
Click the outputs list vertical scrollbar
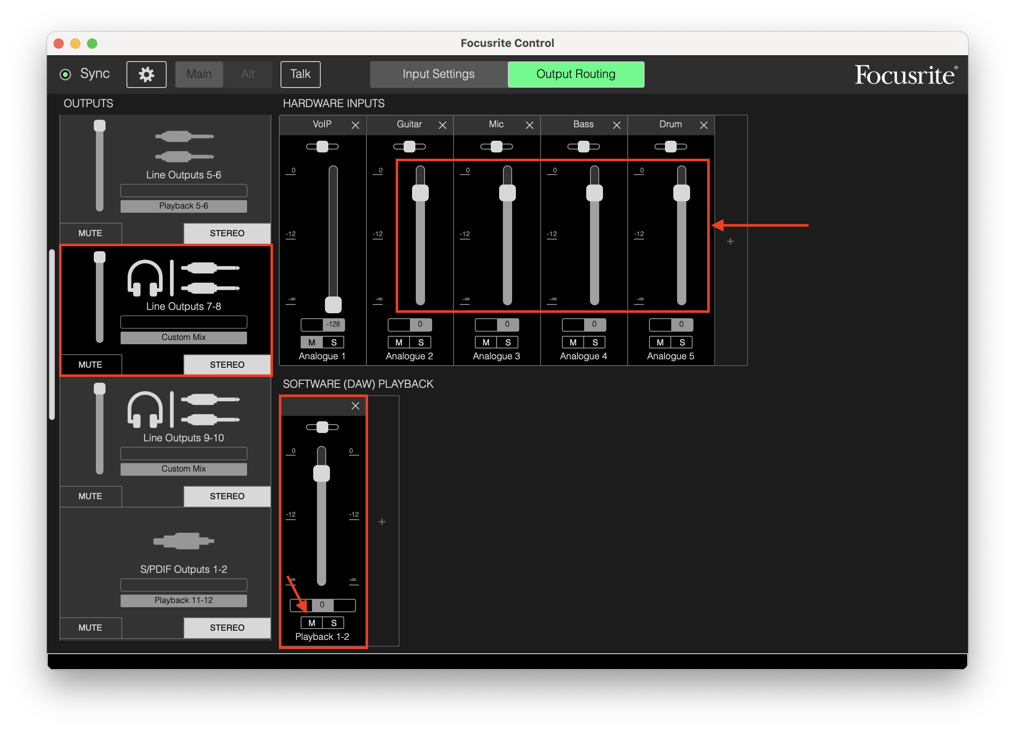click(x=52, y=334)
